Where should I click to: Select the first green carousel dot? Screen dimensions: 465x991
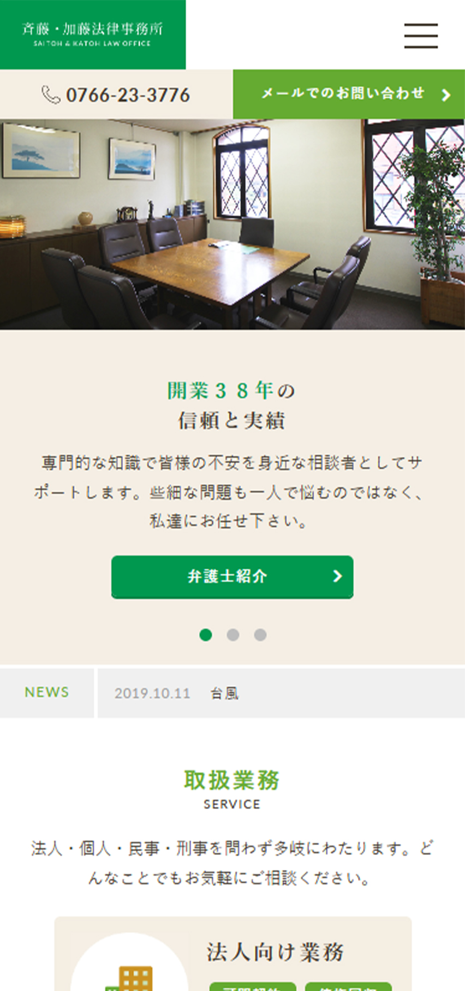(206, 635)
